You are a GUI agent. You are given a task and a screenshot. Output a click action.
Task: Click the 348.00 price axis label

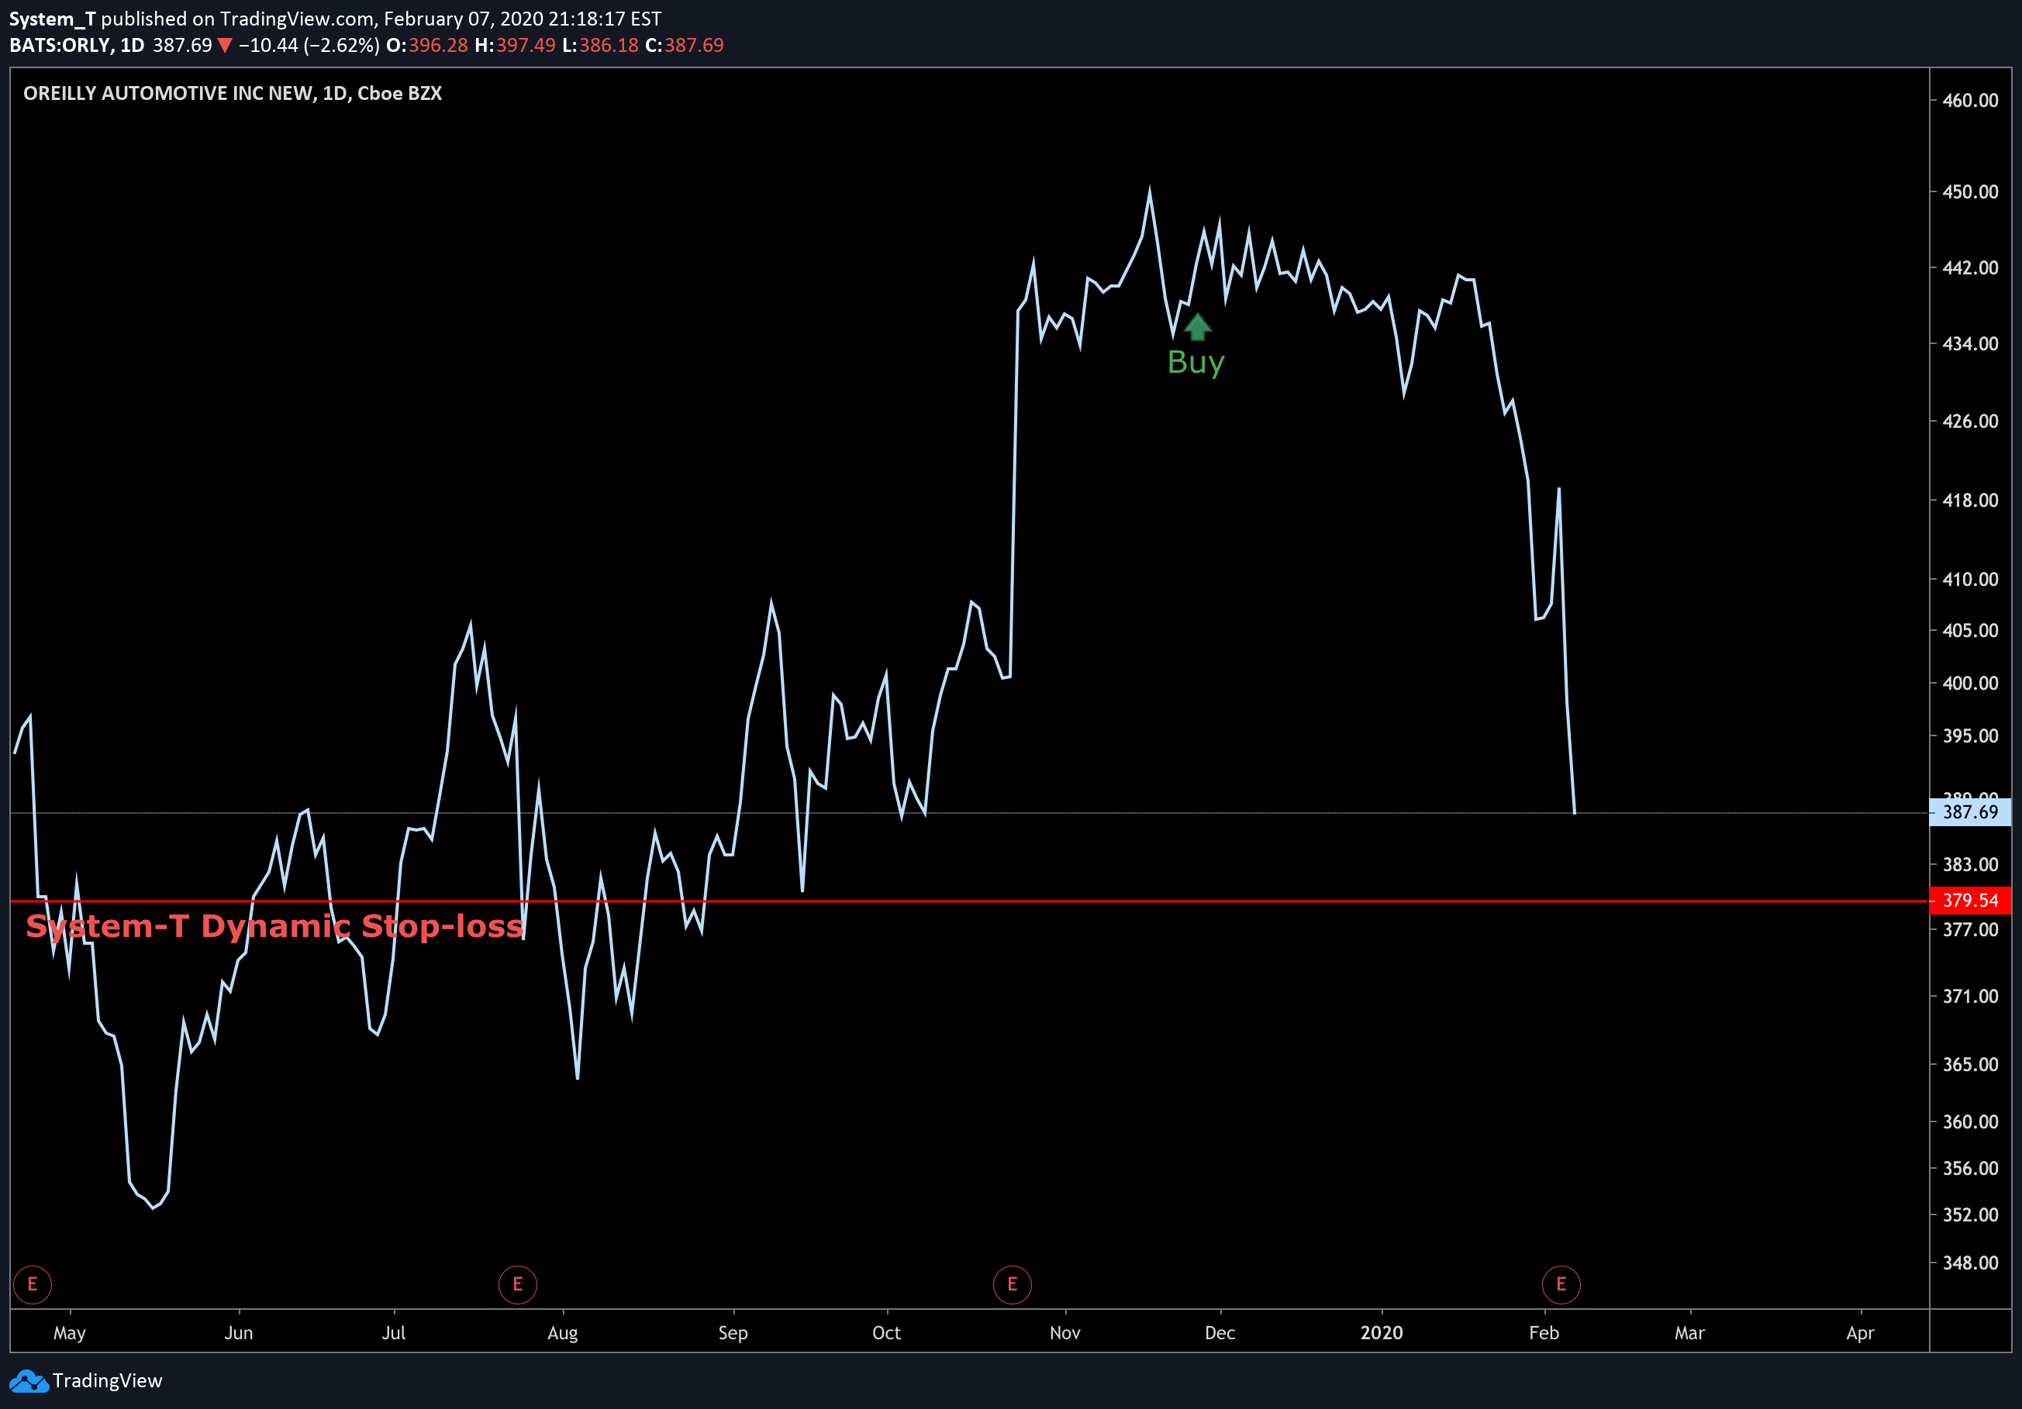pos(1971,1264)
